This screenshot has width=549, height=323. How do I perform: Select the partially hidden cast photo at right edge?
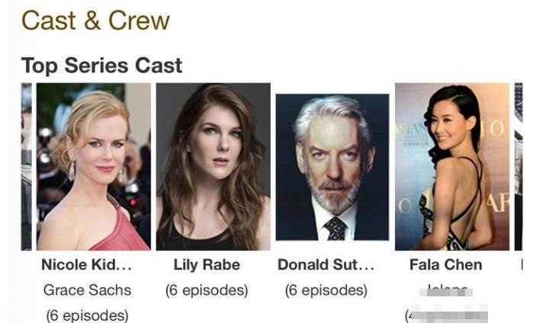point(518,167)
